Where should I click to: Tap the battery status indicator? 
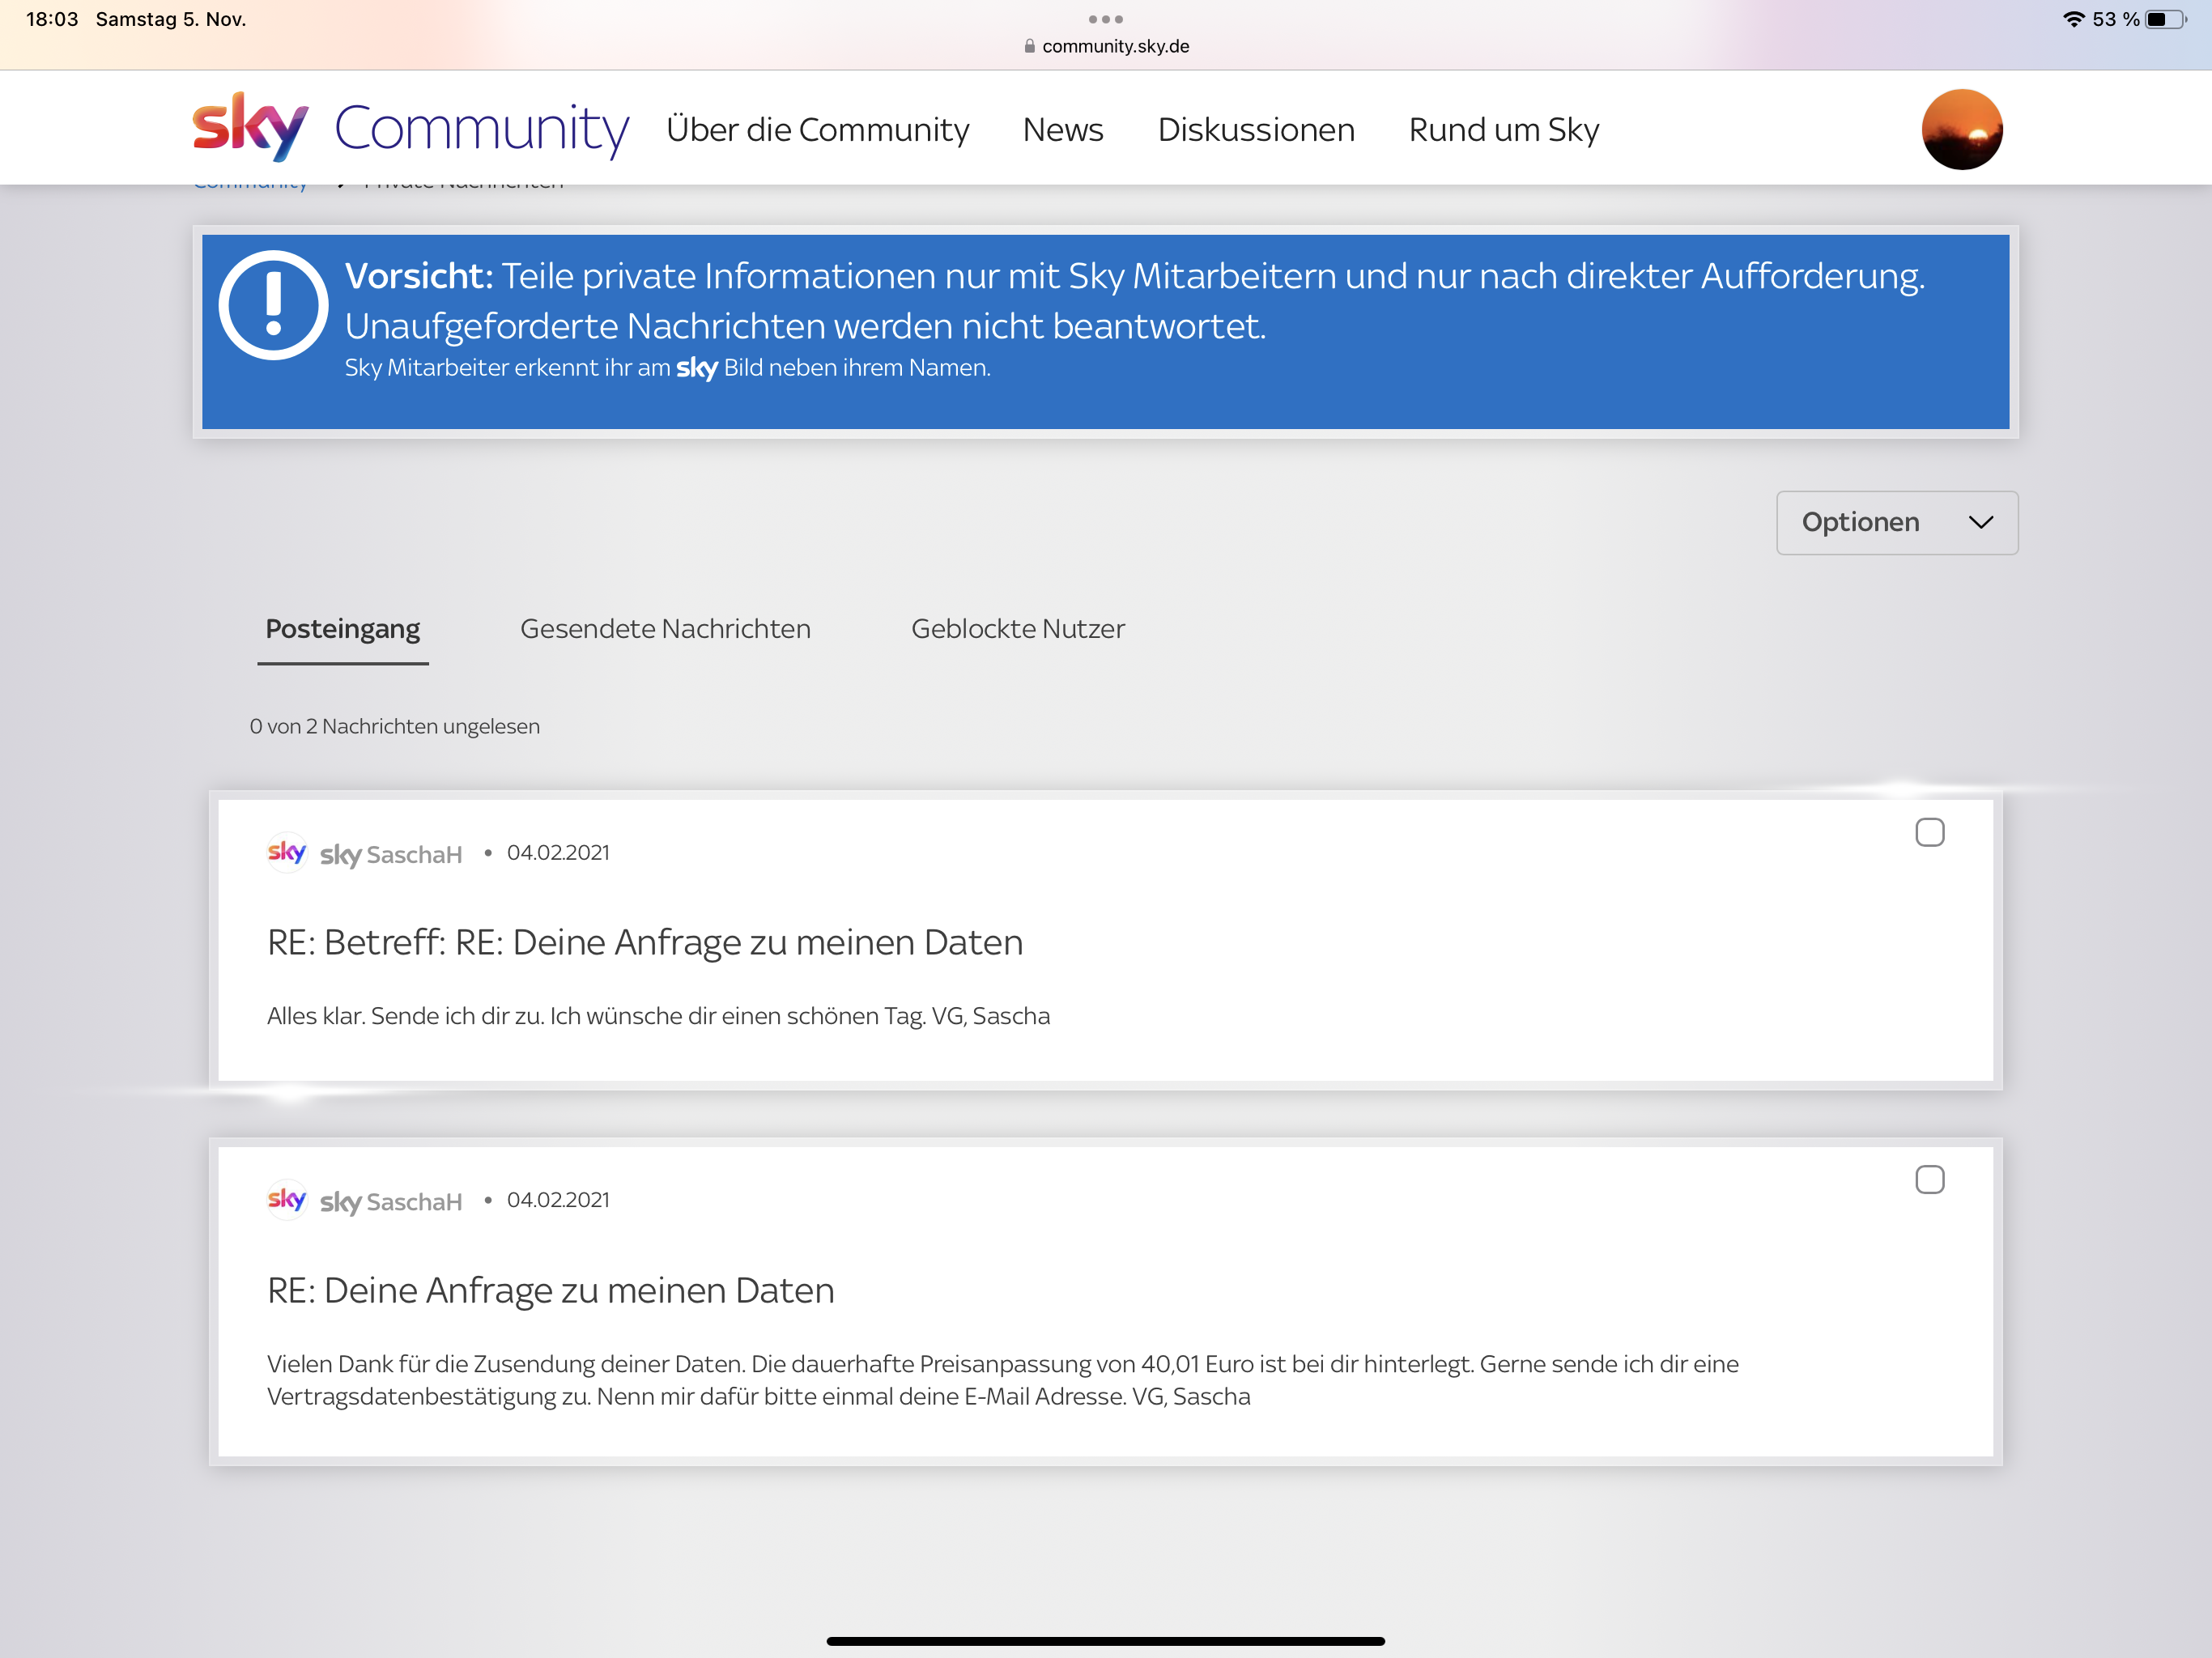(x=2165, y=19)
